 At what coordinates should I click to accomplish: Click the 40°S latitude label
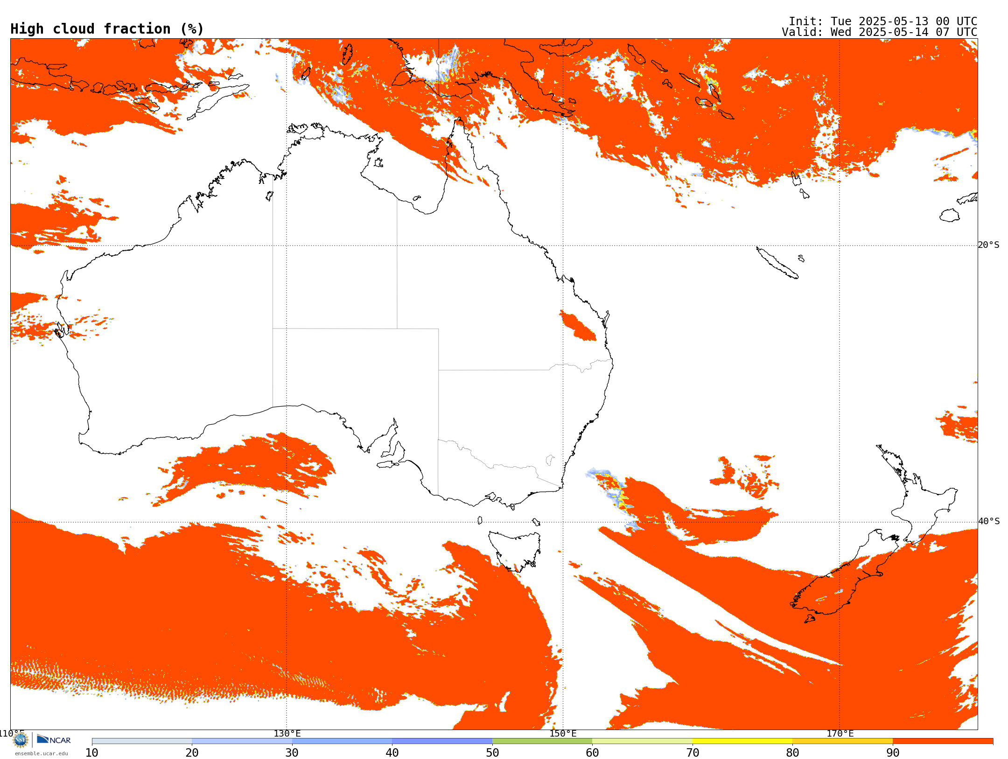(x=989, y=521)
